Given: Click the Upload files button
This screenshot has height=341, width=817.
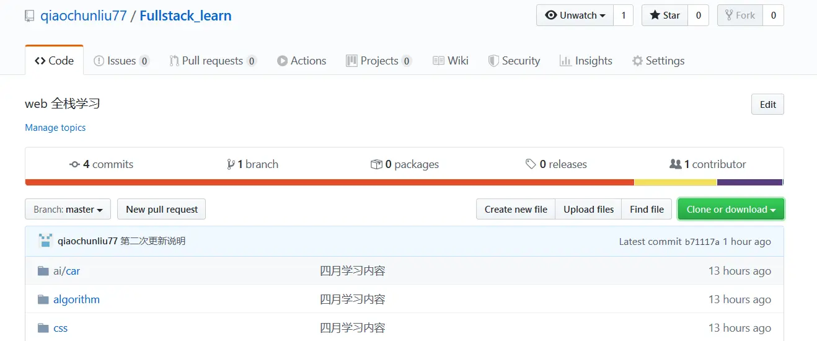Looking at the screenshot, I should click(x=588, y=209).
